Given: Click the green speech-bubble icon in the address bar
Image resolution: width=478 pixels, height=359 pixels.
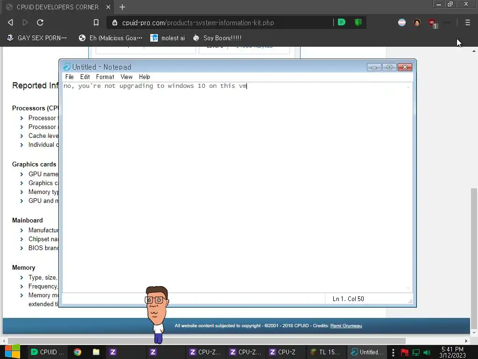Looking at the screenshot, I should click(x=342, y=22).
